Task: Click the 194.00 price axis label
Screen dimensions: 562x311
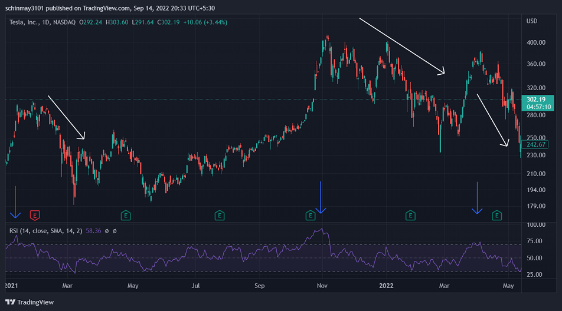Action: point(536,190)
